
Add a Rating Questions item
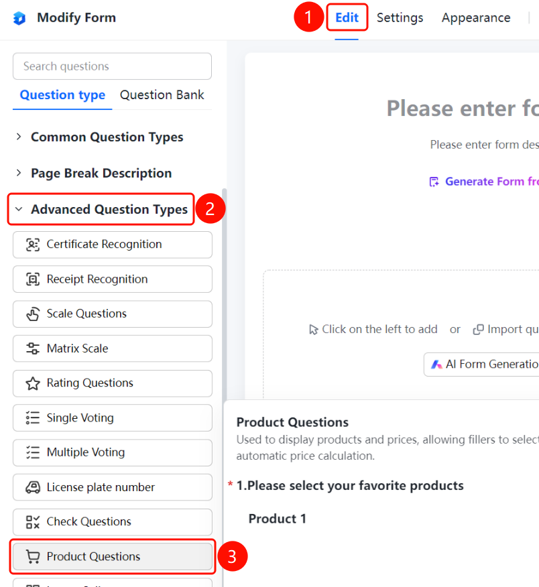[x=113, y=383]
